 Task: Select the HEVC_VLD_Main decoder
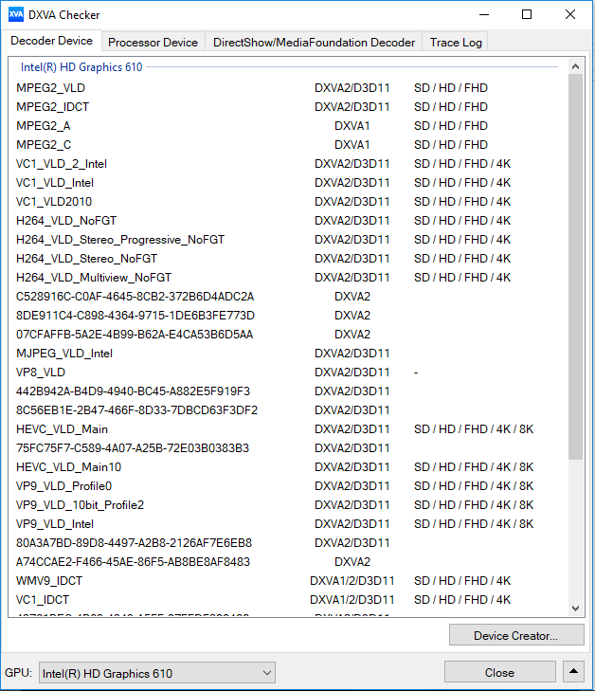287,429
